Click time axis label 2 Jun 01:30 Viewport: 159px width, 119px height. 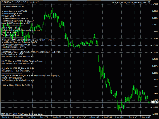click(x=18, y=117)
